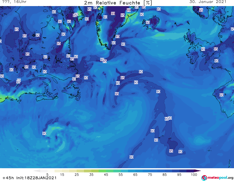
Task: Click the 60 contour label near top left
Action: 76,14
